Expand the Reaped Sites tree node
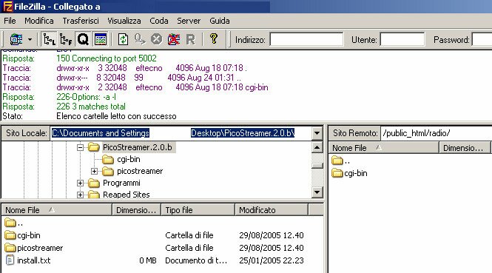The width and height of the screenshot is (492, 273). pyautogui.click(x=80, y=195)
